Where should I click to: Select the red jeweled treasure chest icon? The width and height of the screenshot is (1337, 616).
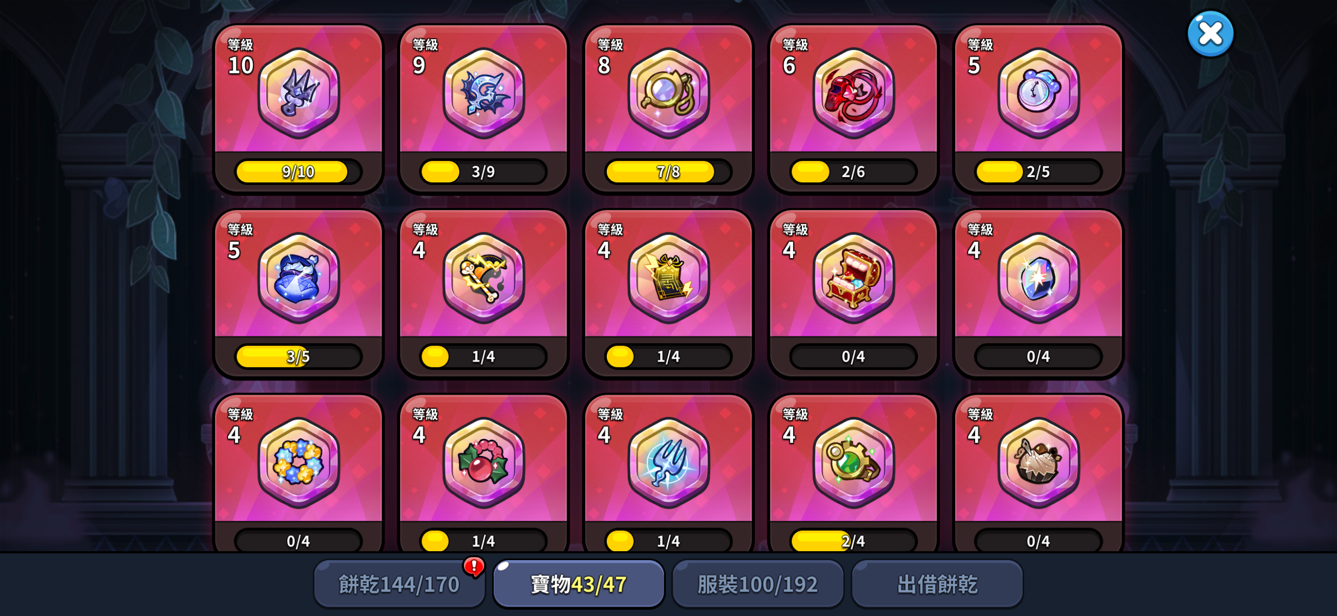[x=853, y=278]
